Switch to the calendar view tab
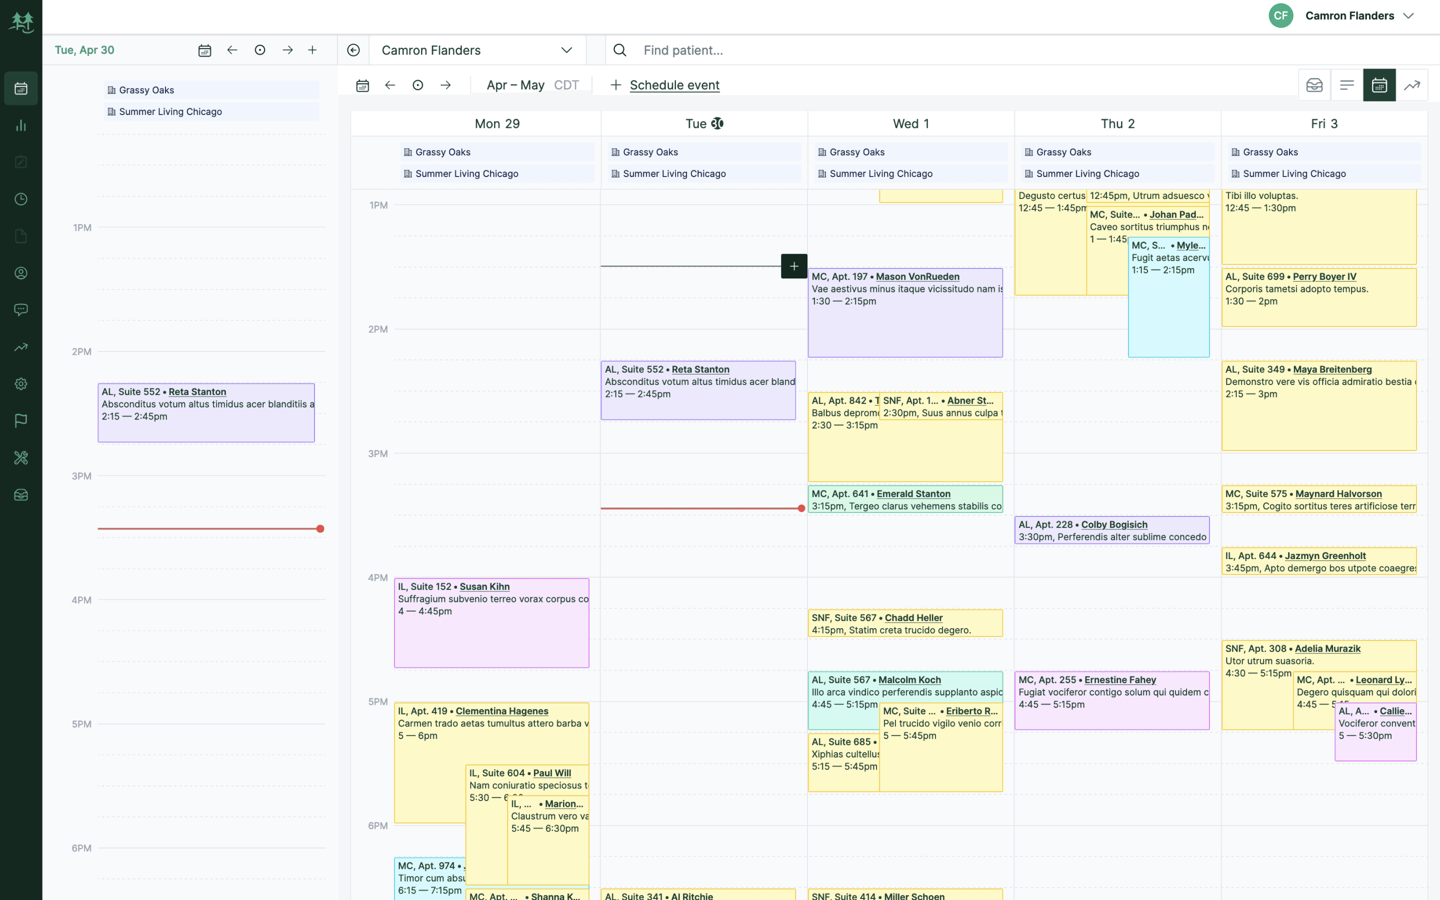Screen dimensions: 1440x900 1379,85
